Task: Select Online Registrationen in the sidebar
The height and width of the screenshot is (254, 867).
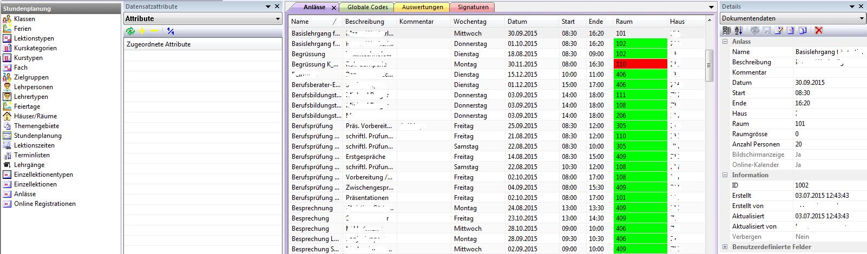Action: coord(44,204)
